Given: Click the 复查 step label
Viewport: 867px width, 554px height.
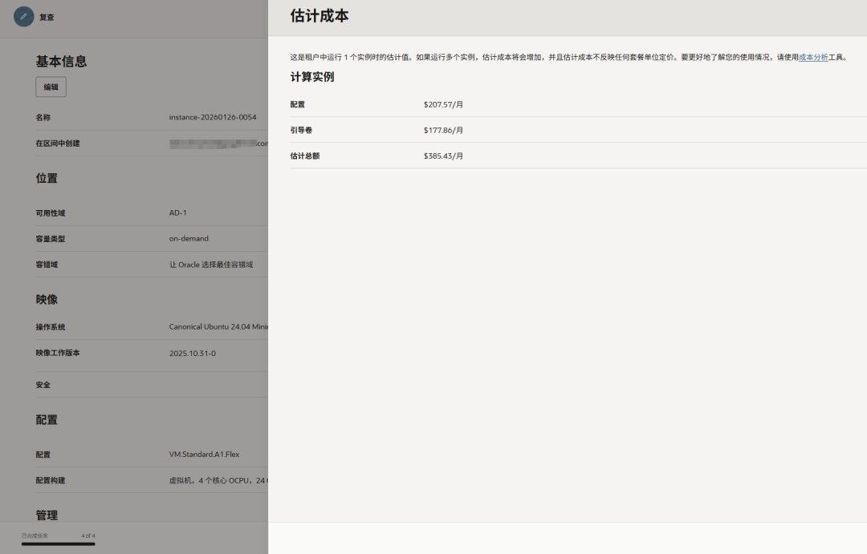Looking at the screenshot, I should coord(47,17).
